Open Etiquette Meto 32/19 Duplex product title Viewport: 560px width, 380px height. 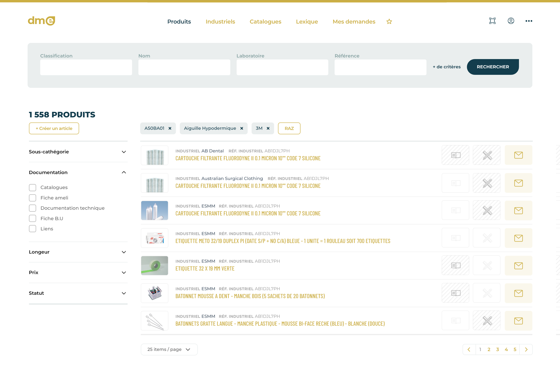pos(283,241)
